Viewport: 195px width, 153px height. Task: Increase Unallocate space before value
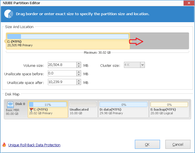79,72
